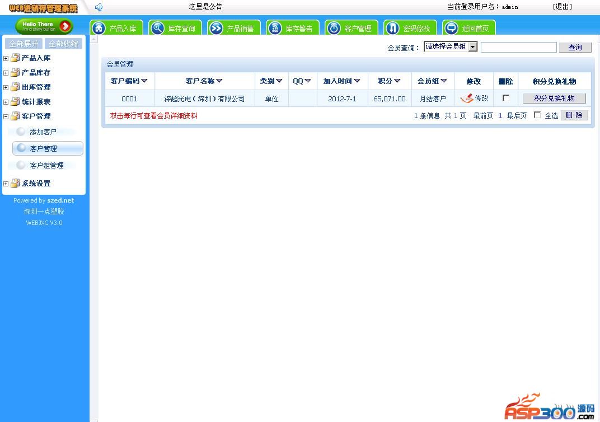Select the 添加客户 sidebar item
The width and height of the screenshot is (600, 422).
[x=43, y=132]
